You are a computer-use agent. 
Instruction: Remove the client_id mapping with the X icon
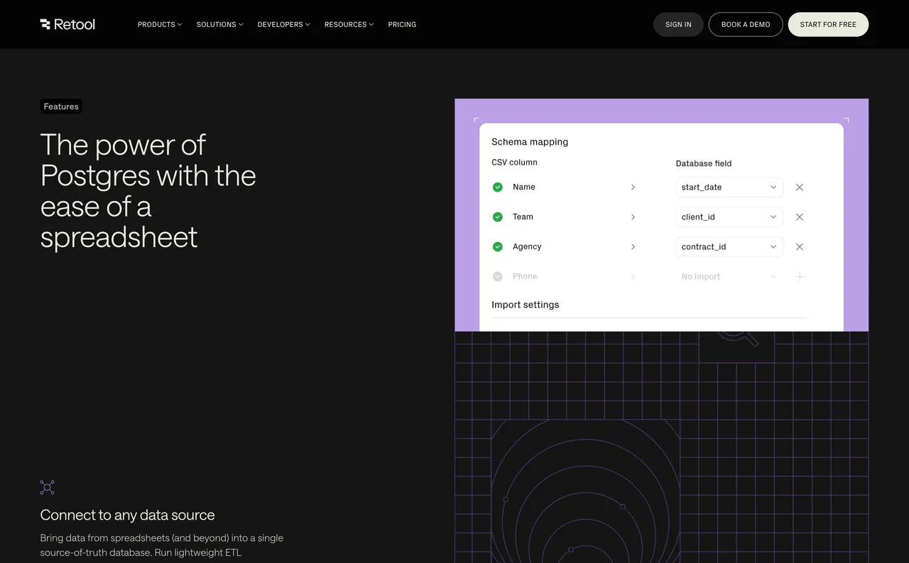point(799,217)
